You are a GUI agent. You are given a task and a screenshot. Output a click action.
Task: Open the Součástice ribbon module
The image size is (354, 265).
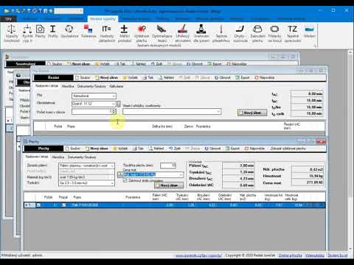coord(69,32)
